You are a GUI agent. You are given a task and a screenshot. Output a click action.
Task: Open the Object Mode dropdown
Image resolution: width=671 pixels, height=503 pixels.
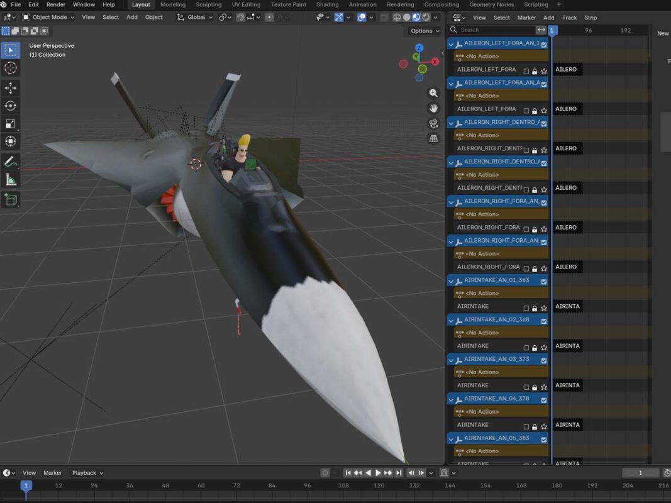(48, 17)
